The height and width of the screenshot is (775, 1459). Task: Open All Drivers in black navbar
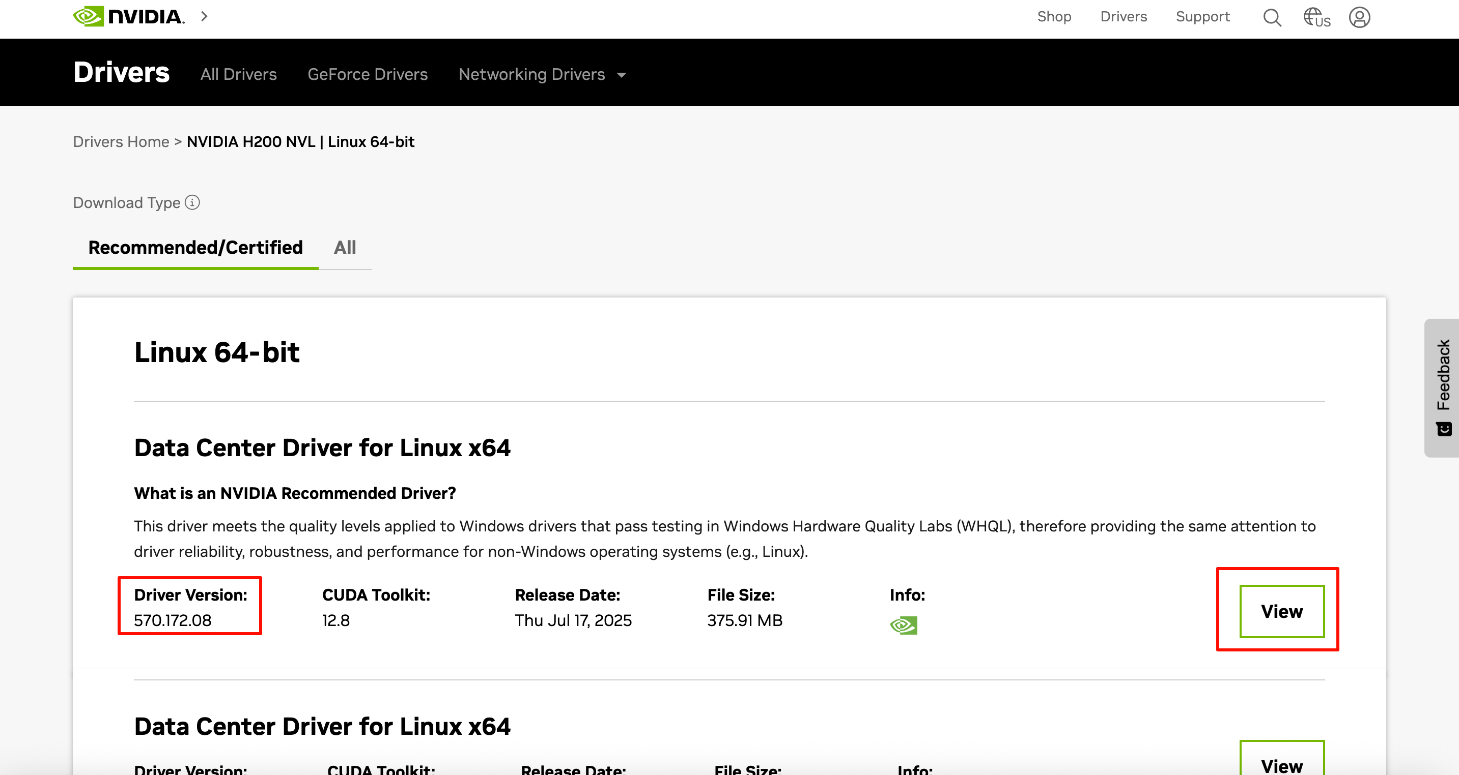[238, 74]
